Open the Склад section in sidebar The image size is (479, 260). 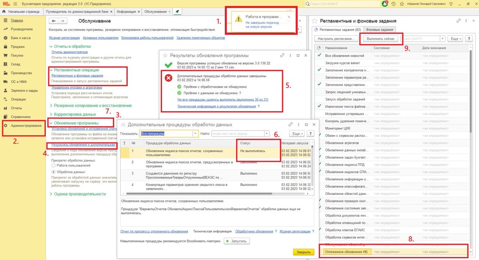coord(16,64)
